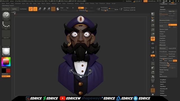Select the Scale transform icon

[44, 9]
